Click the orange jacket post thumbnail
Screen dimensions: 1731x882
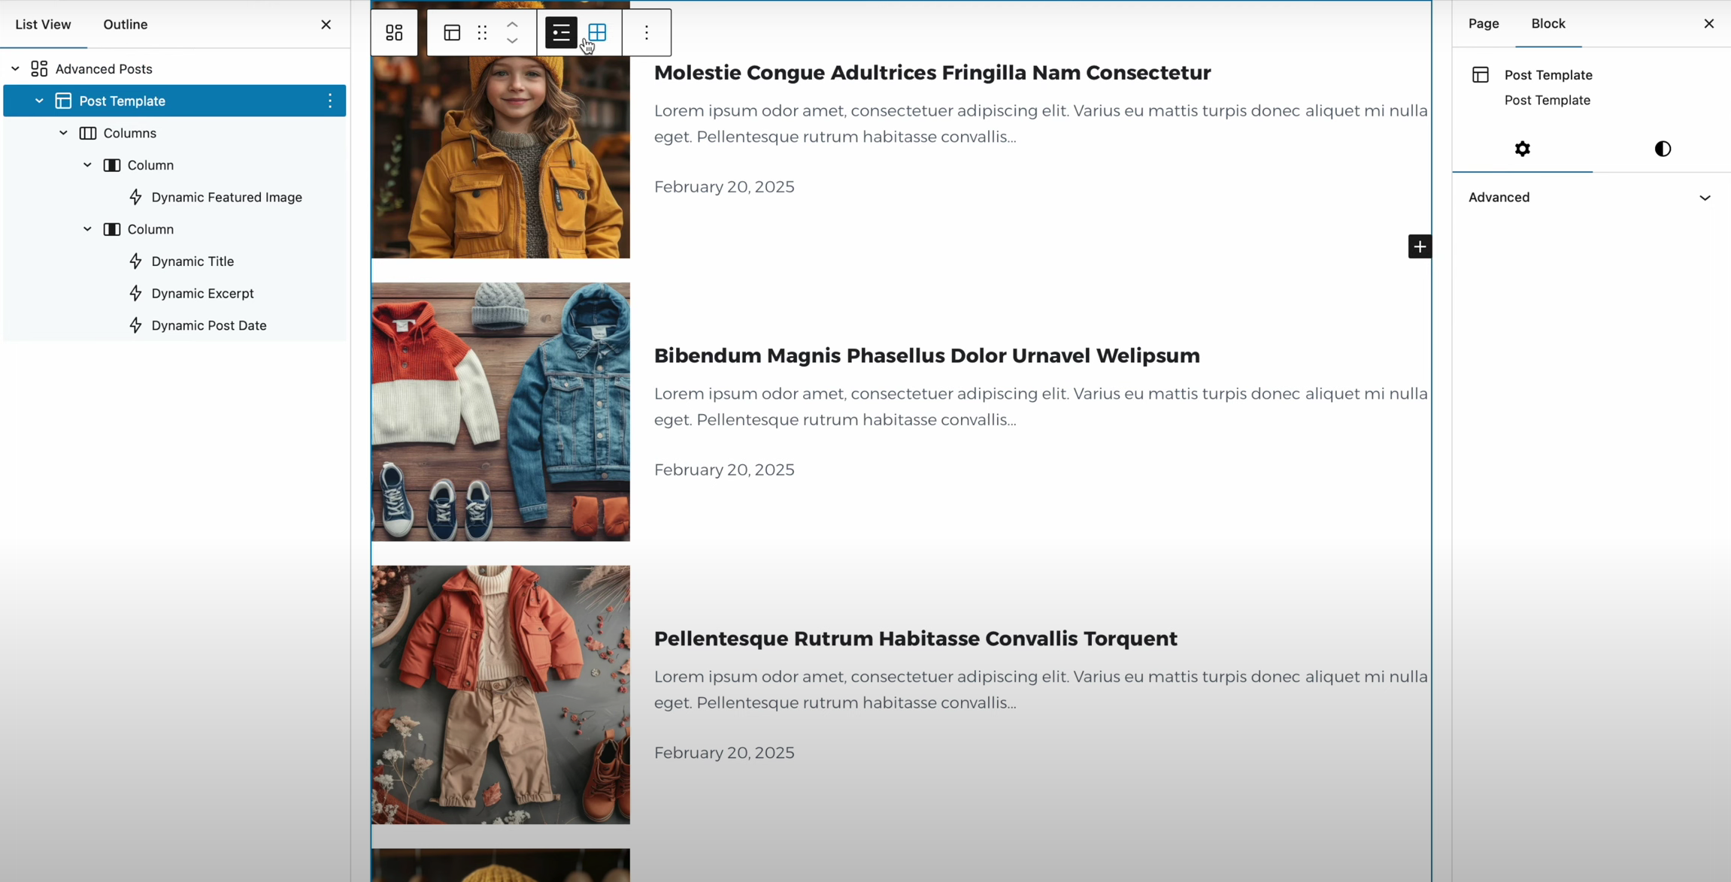point(500,694)
